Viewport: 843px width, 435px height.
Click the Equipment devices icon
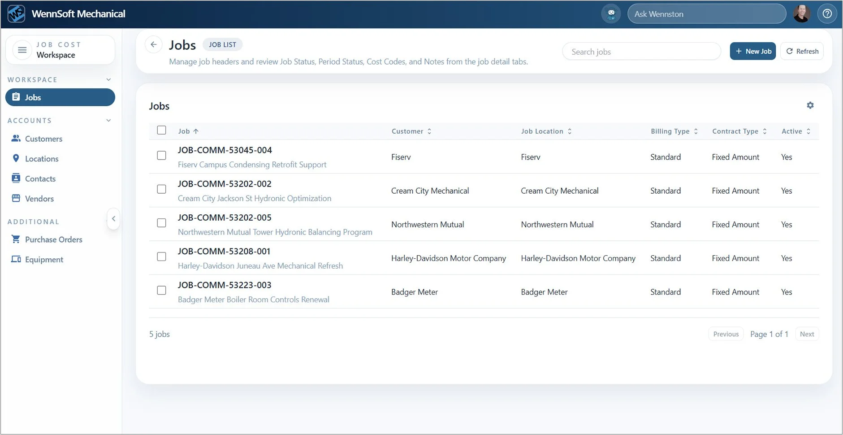16,259
